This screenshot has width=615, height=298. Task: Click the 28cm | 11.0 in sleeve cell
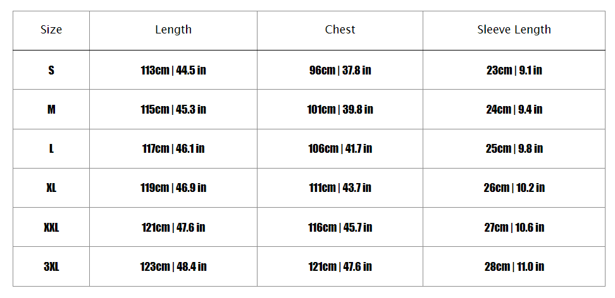point(514,266)
